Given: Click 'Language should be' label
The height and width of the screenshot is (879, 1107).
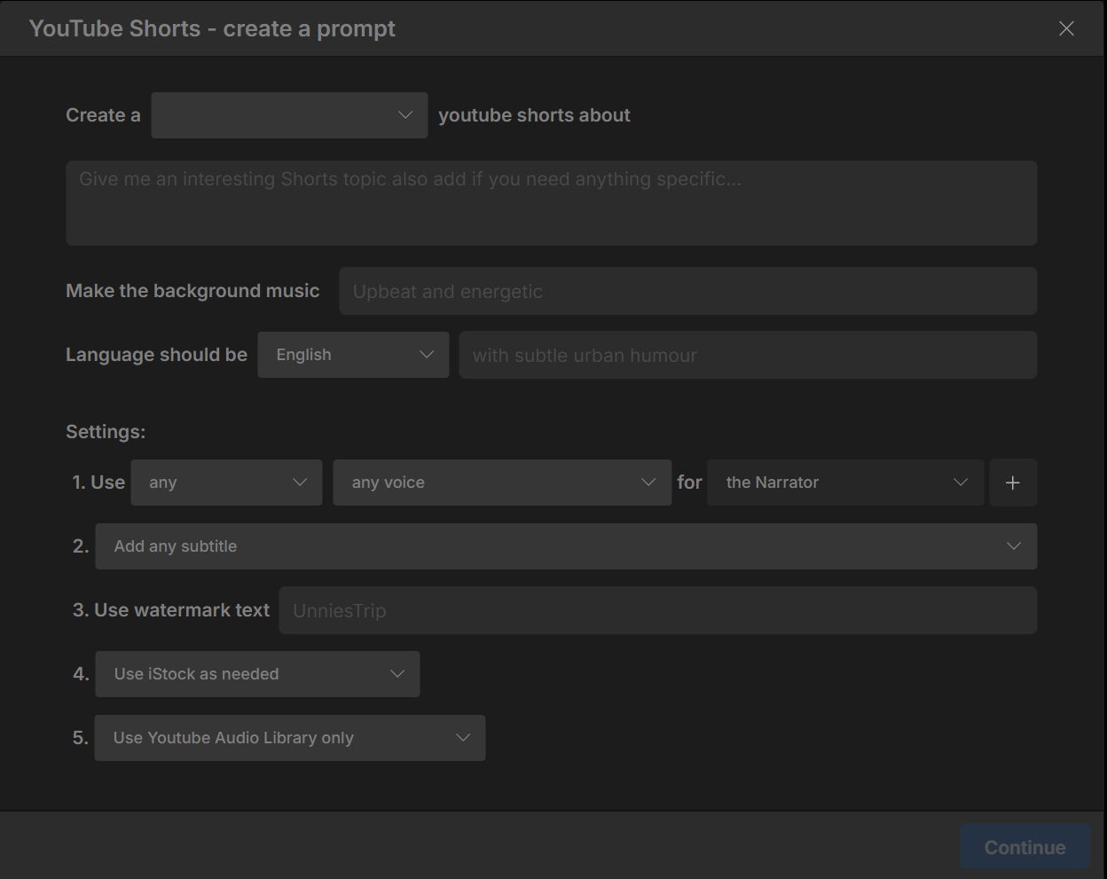Looking at the screenshot, I should click(x=156, y=355).
